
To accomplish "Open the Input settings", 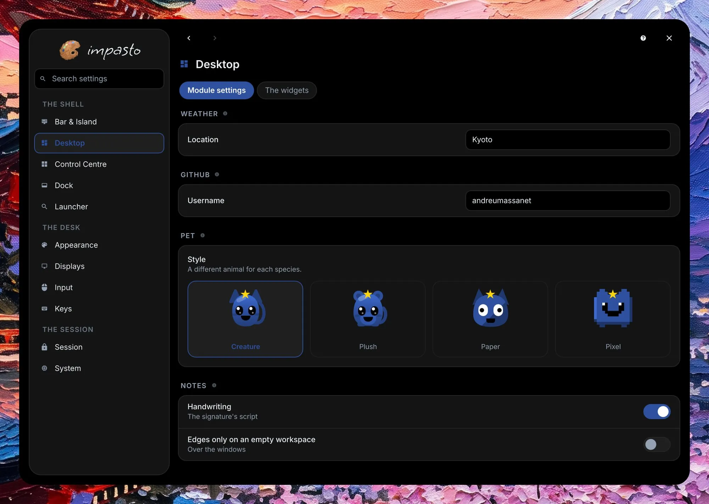I will click(x=99, y=287).
